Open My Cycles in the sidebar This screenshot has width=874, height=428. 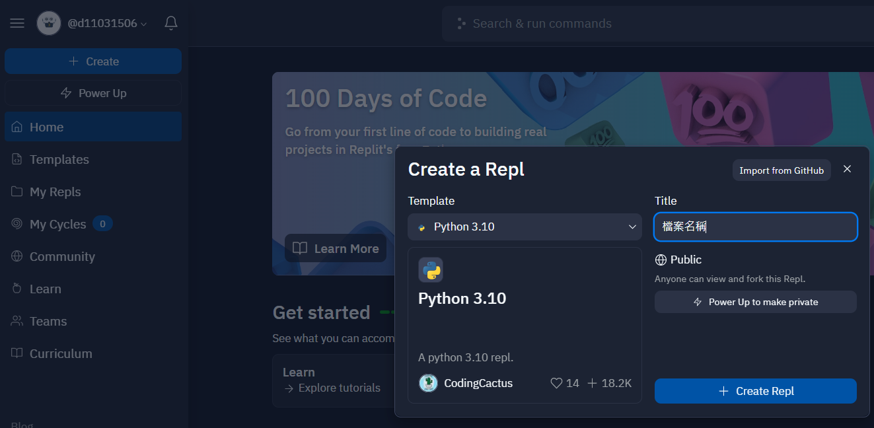(x=93, y=224)
